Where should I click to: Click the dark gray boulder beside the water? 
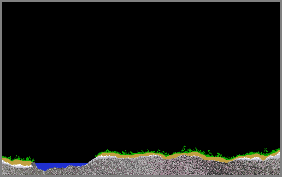point(33,164)
